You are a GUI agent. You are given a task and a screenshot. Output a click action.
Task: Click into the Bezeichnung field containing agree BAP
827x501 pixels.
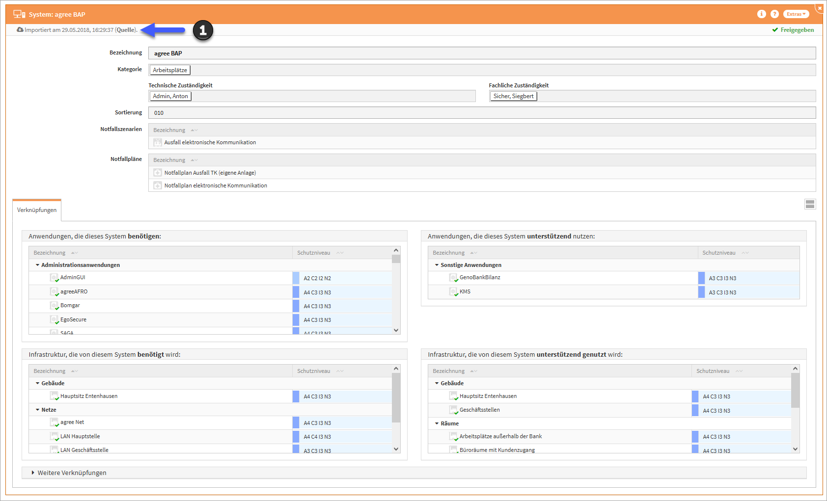pyautogui.click(x=481, y=53)
